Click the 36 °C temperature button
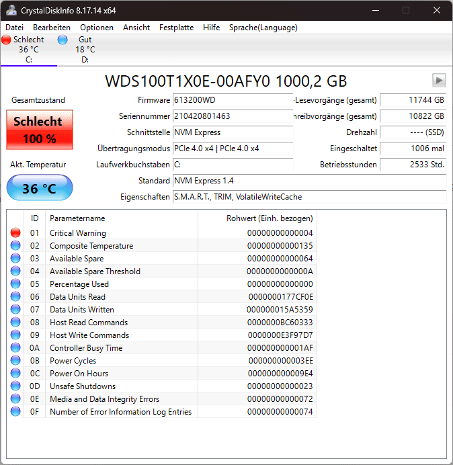The image size is (453, 465). [x=40, y=187]
